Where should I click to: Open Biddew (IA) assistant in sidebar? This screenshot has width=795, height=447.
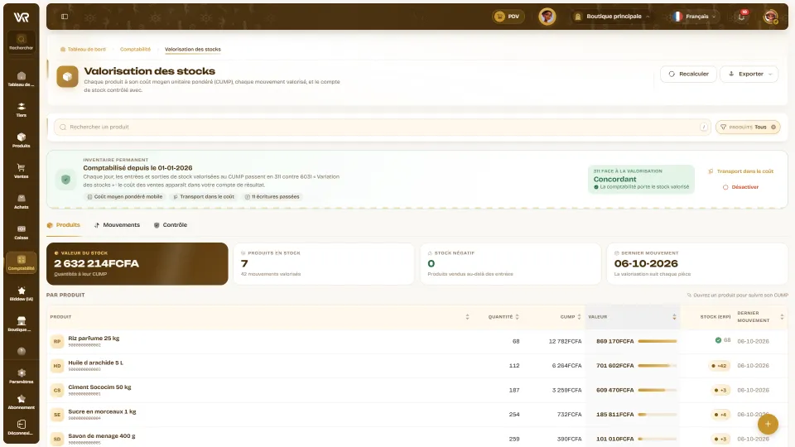coord(21,293)
